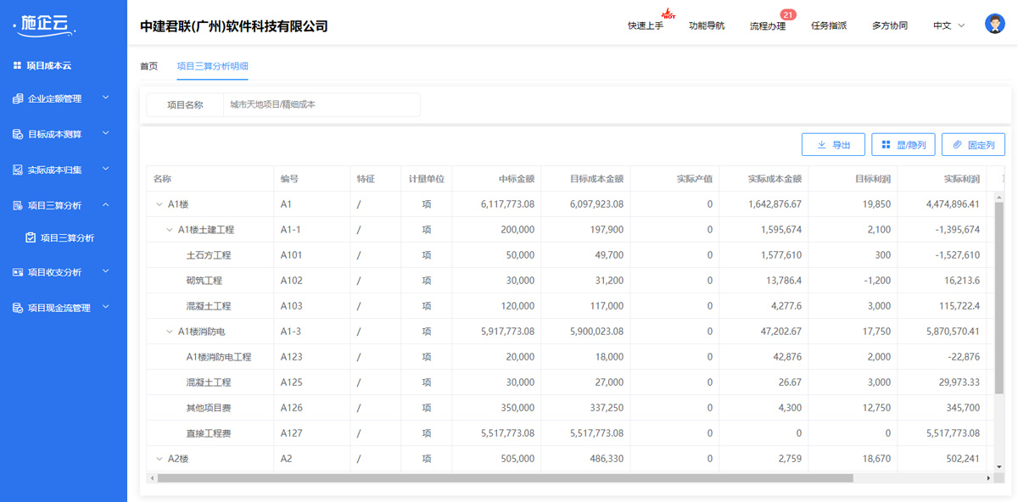Click the 项目现金流管理 sidebar icon
The width and height of the screenshot is (1018, 502).
pyautogui.click(x=18, y=308)
